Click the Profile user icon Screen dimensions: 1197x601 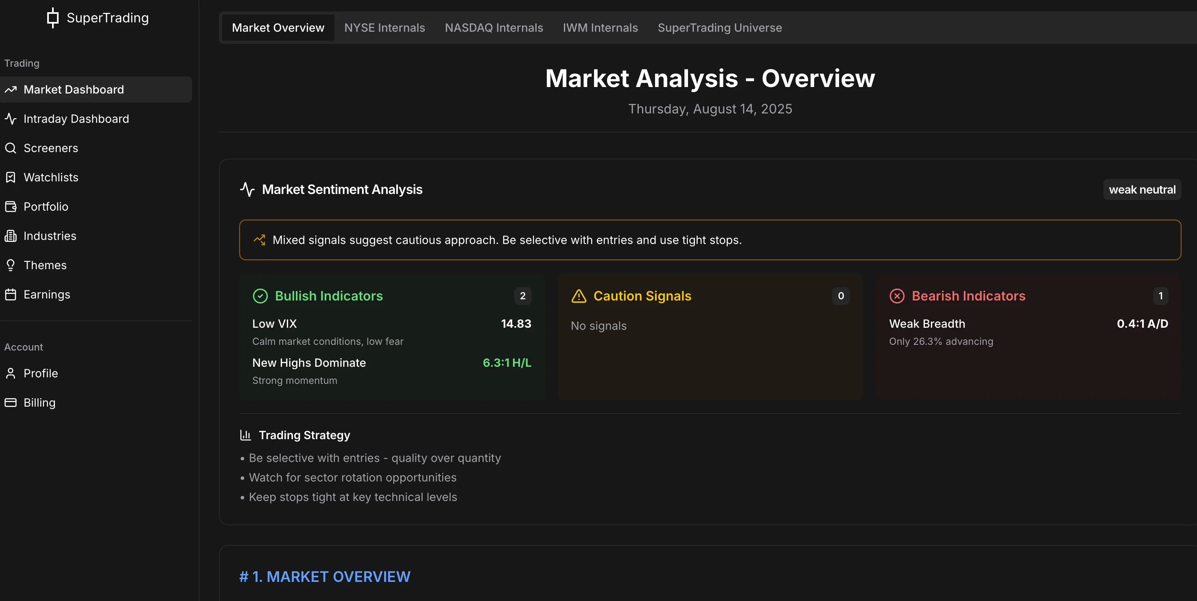[11, 373]
